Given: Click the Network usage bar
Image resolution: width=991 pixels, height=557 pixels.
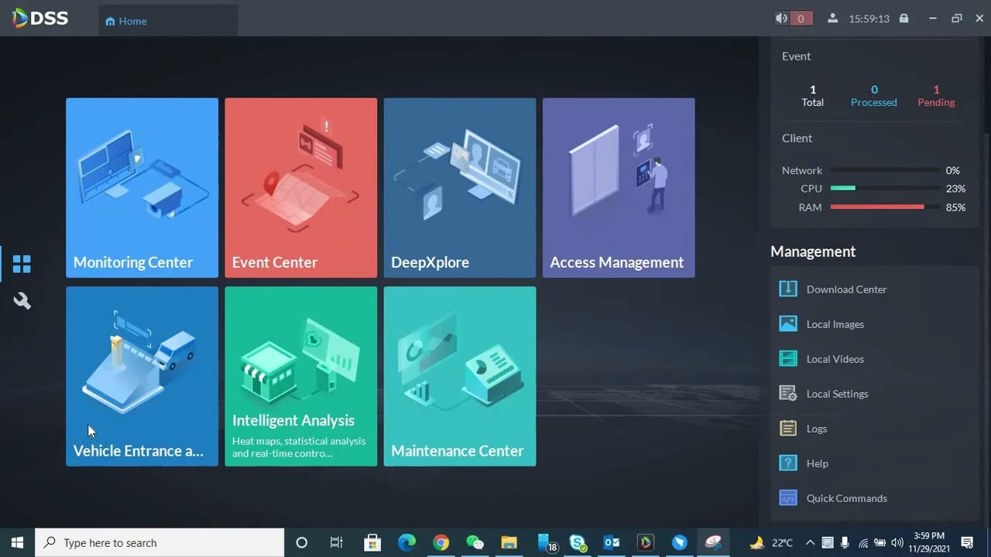Looking at the screenshot, I should (x=886, y=170).
